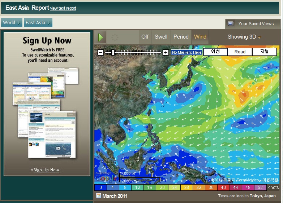Play the wind forecast animation
This screenshot has width=283, height=203.
point(101,37)
